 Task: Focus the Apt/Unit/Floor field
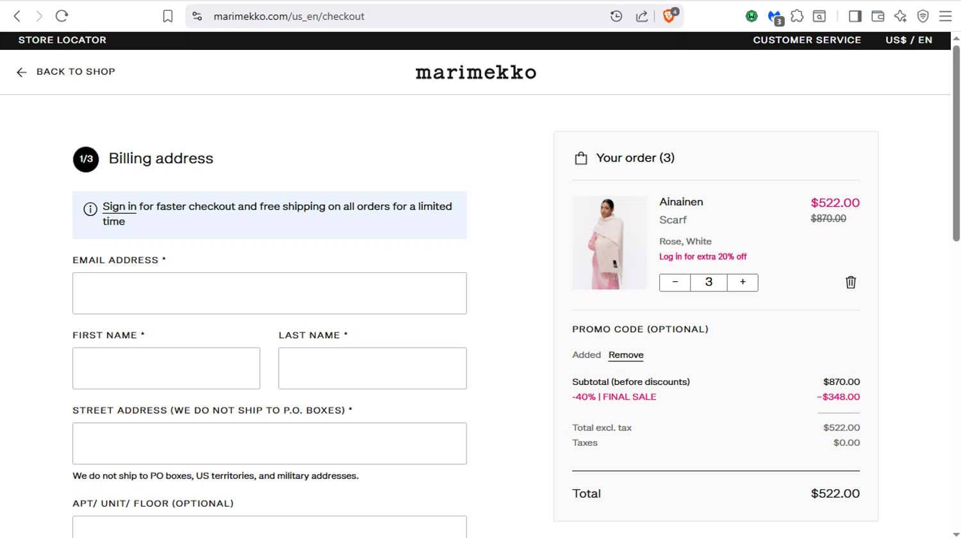(270, 527)
